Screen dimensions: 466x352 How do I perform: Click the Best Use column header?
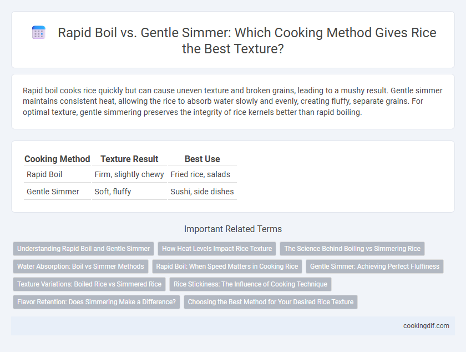[x=202, y=159]
